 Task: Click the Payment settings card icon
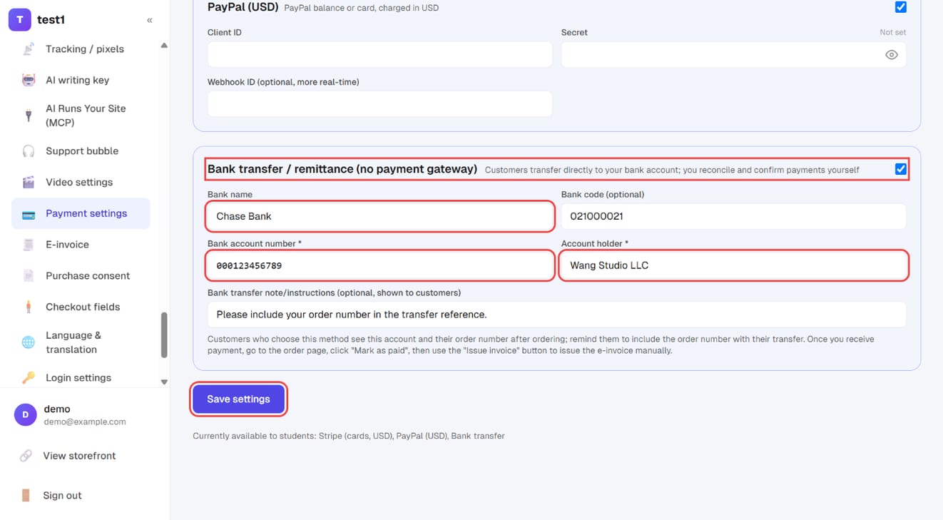click(x=29, y=214)
